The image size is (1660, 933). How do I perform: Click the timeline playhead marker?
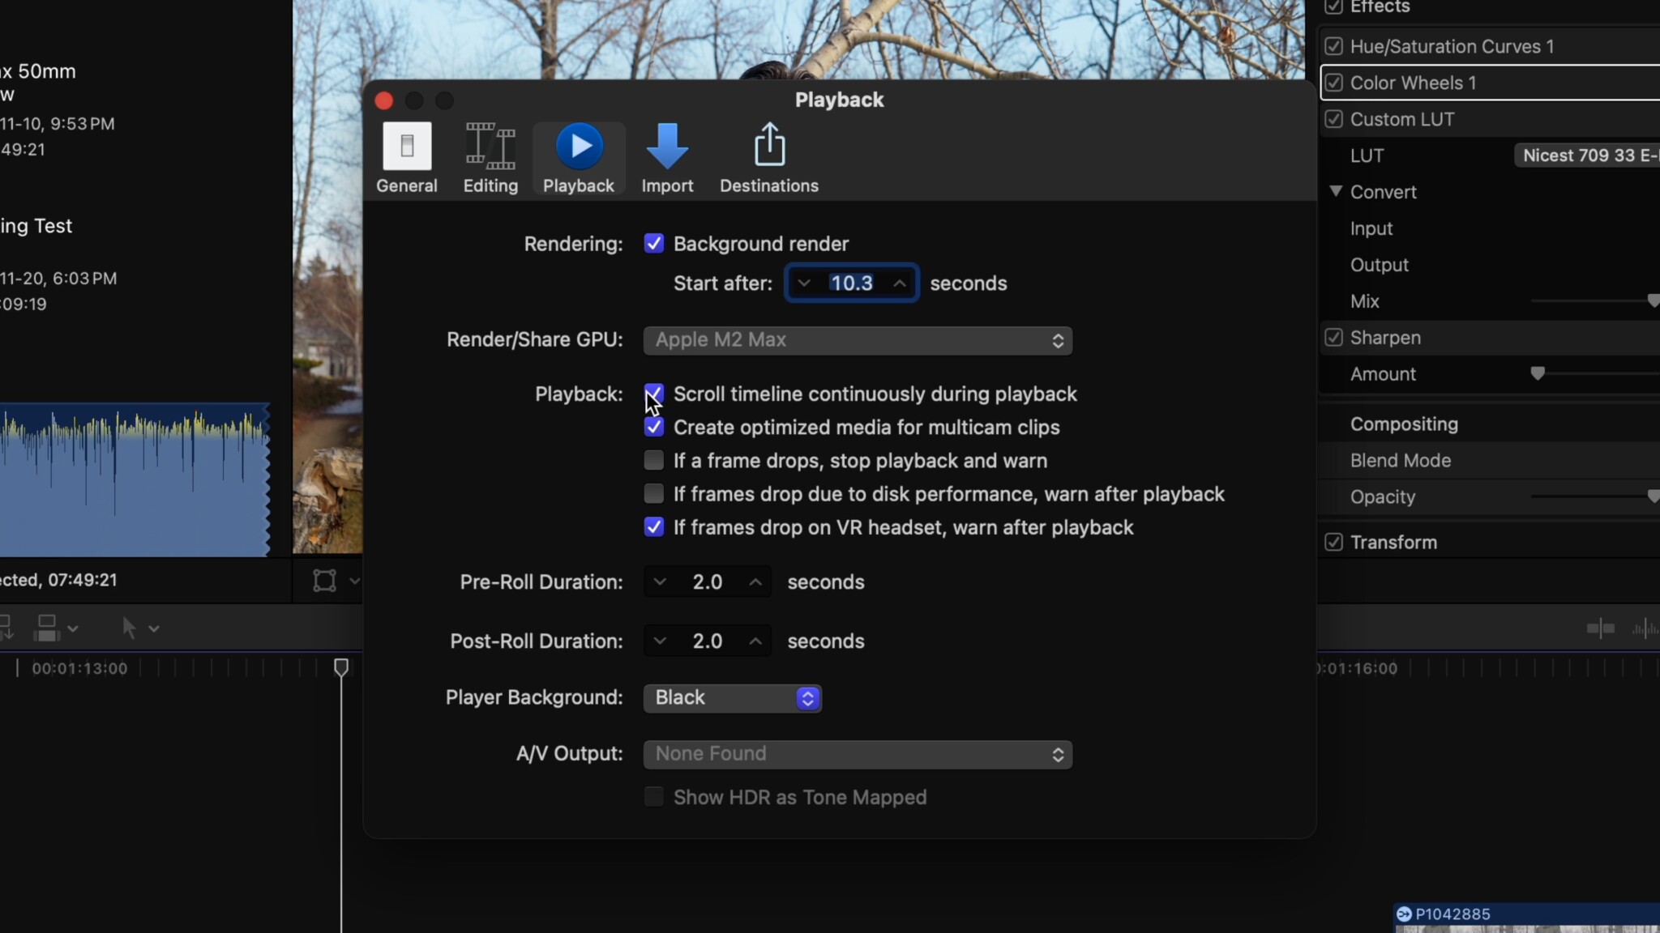click(x=341, y=667)
